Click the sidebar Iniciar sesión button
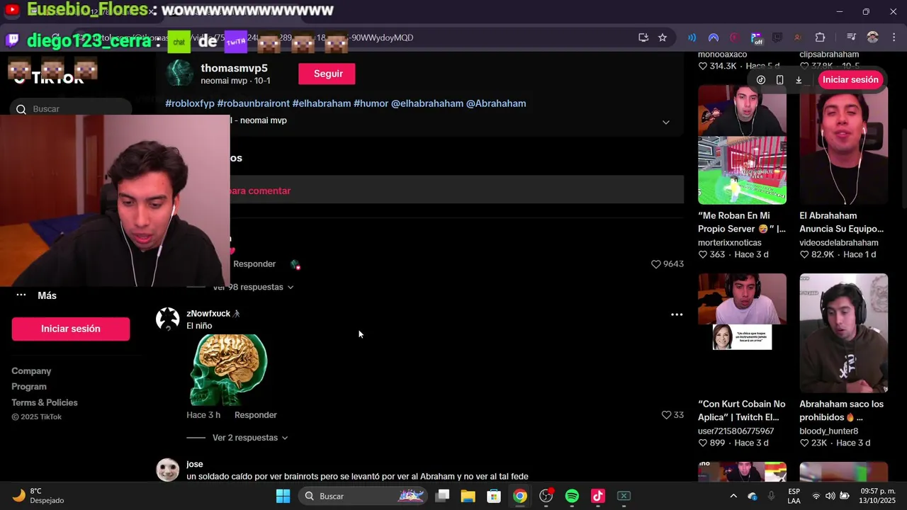Viewport: 907px width, 510px height. click(71, 329)
